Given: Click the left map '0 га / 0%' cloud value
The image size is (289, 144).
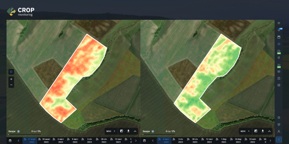Looking at the screenshot, I should [x=36, y=131].
